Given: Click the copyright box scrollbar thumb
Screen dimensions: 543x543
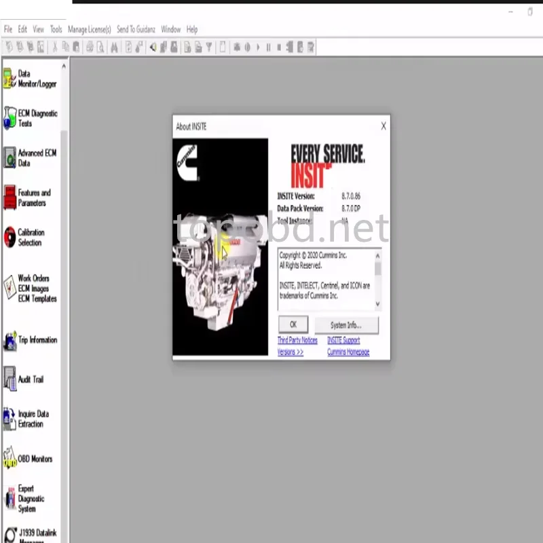Looking at the screenshot, I should pyautogui.click(x=378, y=269).
